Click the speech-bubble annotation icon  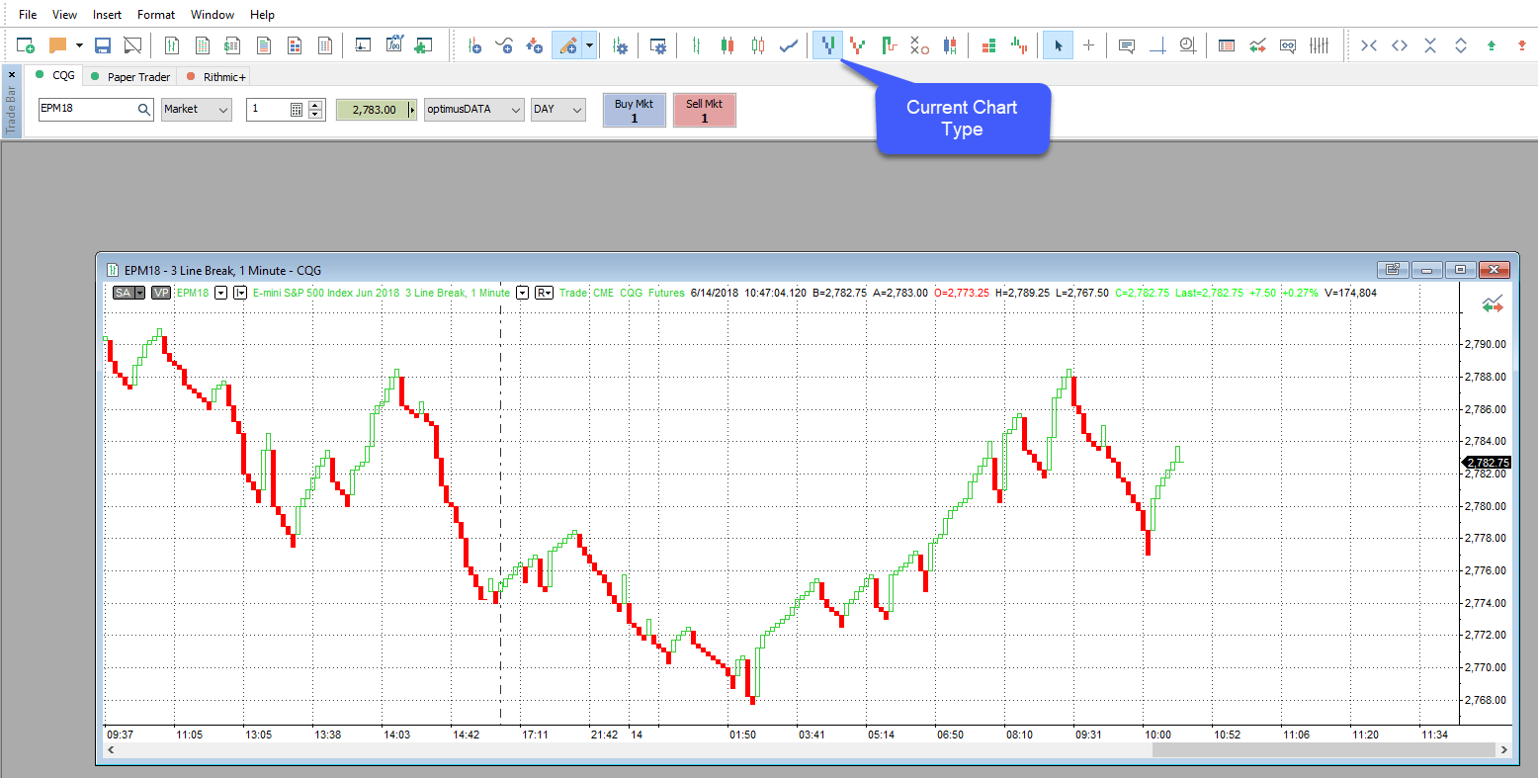pos(1127,45)
